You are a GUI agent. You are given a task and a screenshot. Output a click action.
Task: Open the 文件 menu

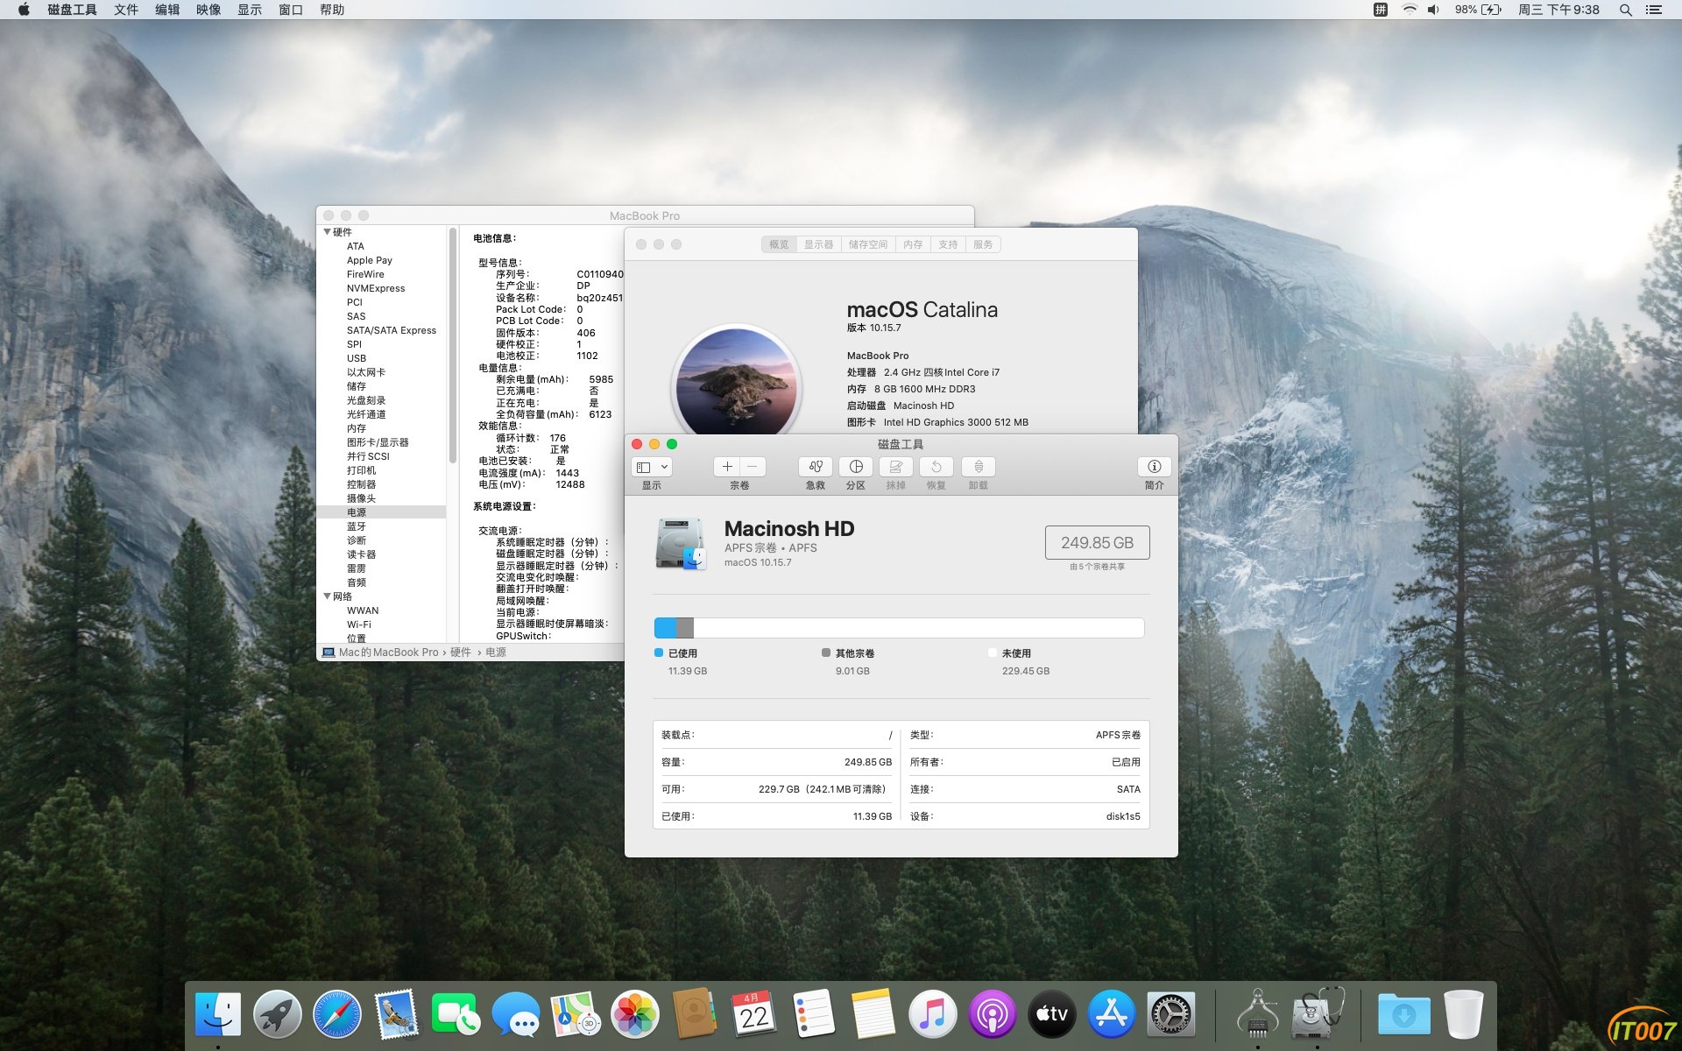click(126, 10)
